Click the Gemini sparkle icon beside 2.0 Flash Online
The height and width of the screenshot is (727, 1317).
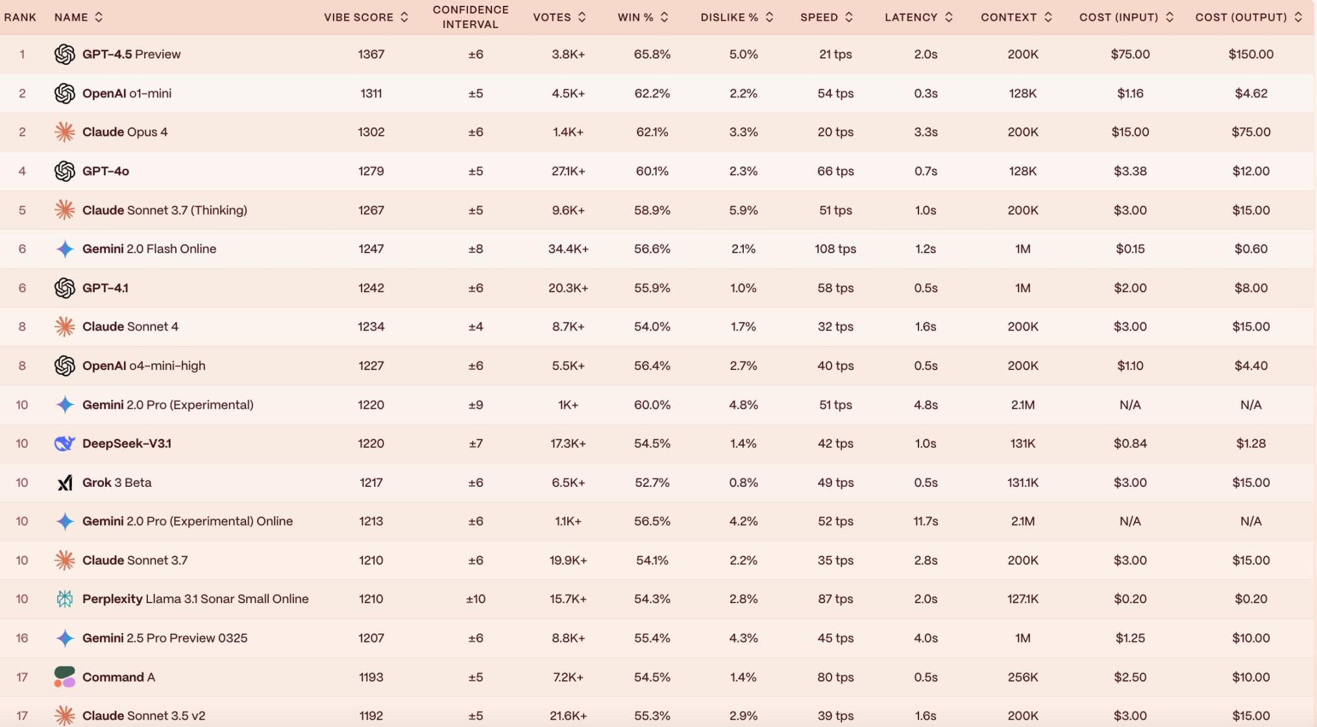[x=64, y=249]
